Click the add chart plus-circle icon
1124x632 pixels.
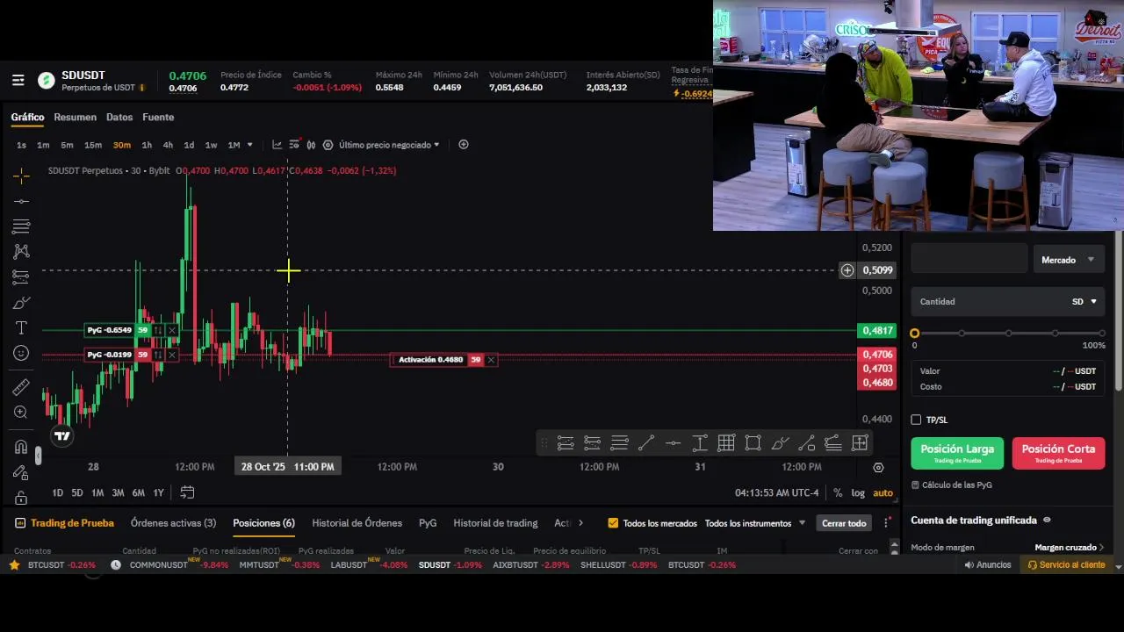pos(464,145)
